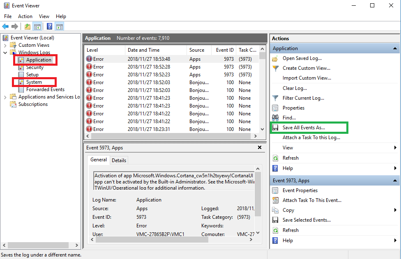Open the Help submenu arrow under Event 5973
The image size is (401, 259).
point(395,241)
